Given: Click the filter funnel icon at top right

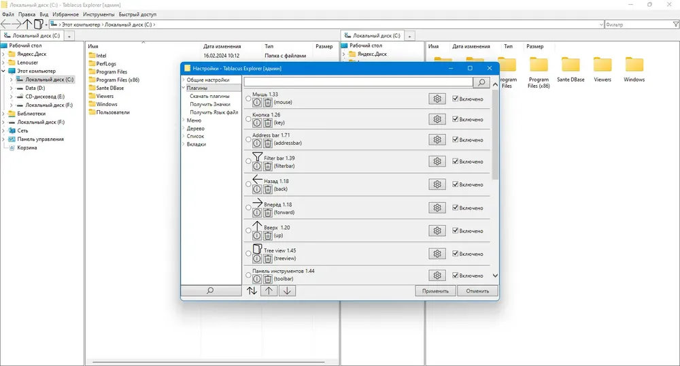Looking at the screenshot, I should [676, 24].
